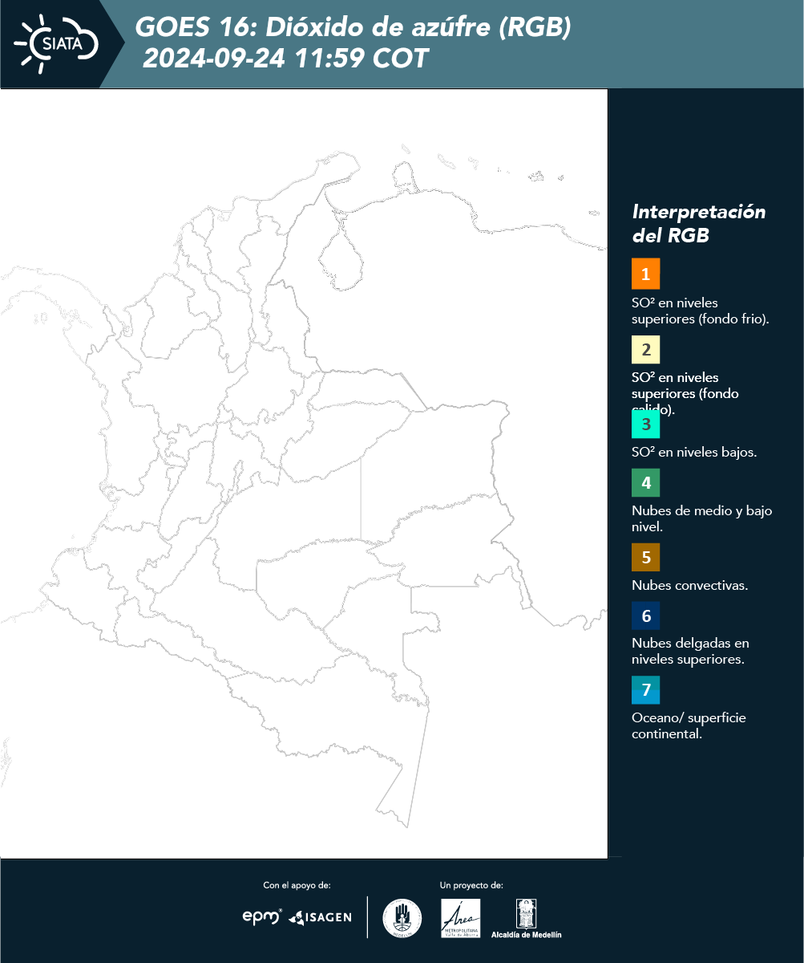Select the dark blue swatch numbered 6
This screenshot has height=963, width=804.
tap(646, 616)
